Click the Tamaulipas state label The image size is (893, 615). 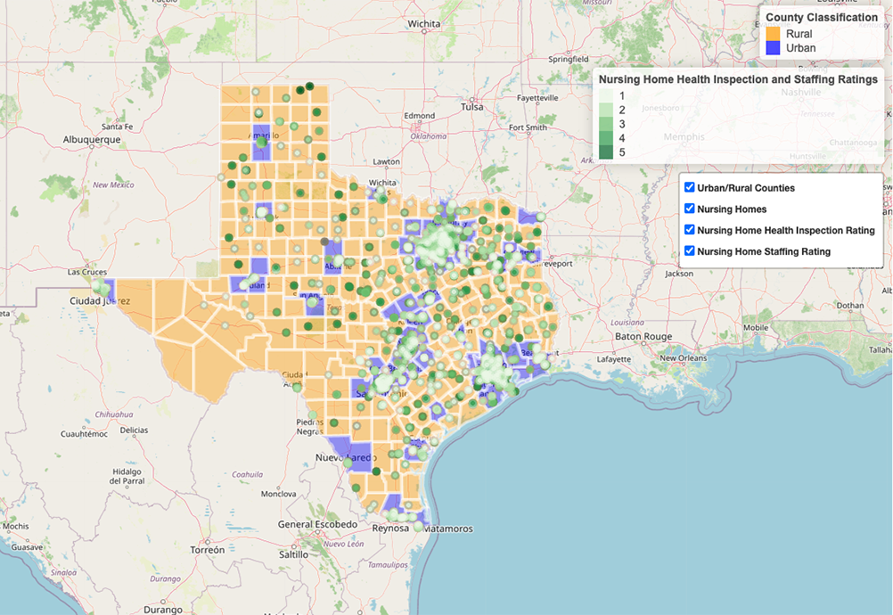pos(388,564)
